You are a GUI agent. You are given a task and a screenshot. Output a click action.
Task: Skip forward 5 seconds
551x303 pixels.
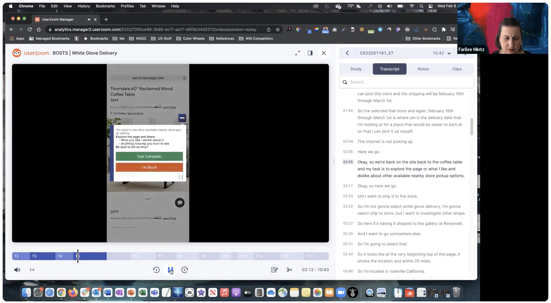coord(184,270)
